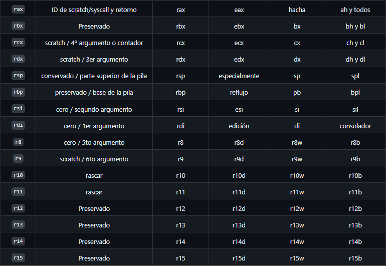Screen dimensions: 386x266
Task: Select the rdi code badge
Action: tap(18, 125)
